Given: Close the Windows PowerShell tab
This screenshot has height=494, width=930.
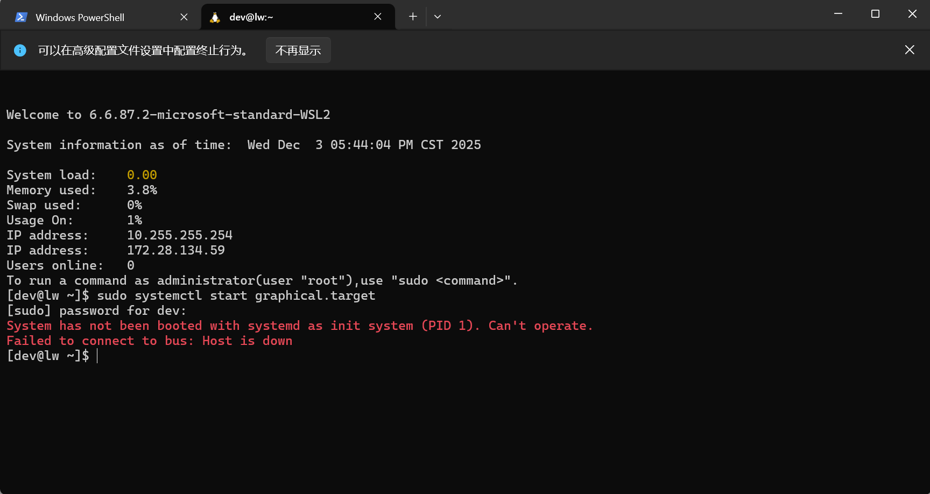Looking at the screenshot, I should [184, 17].
